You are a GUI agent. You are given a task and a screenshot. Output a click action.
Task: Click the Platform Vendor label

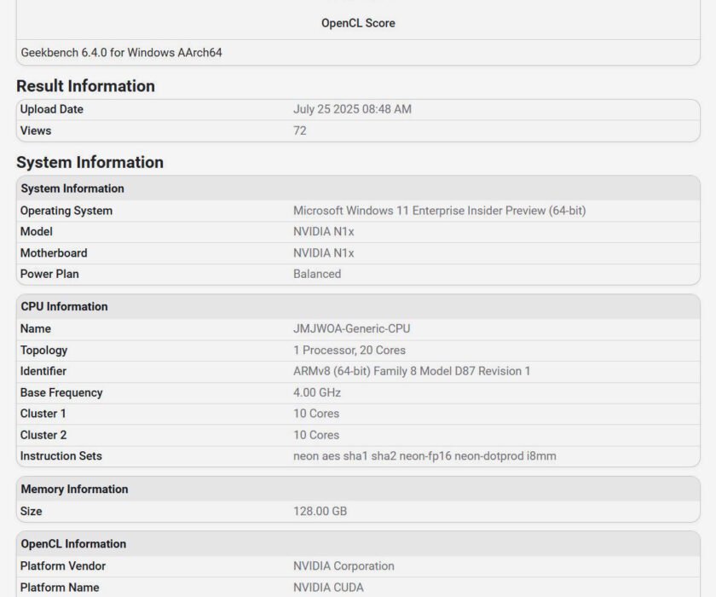pos(63,566)
